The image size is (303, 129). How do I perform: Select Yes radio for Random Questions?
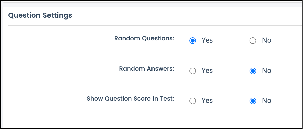[x=193, y=41]
